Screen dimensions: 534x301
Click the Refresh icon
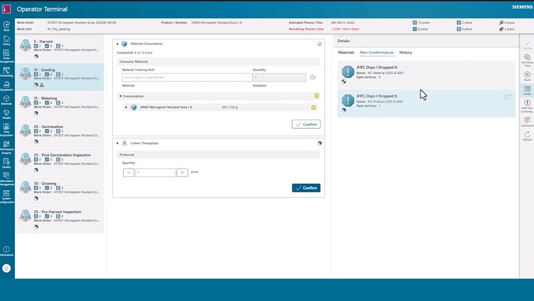tap(527, 136)
